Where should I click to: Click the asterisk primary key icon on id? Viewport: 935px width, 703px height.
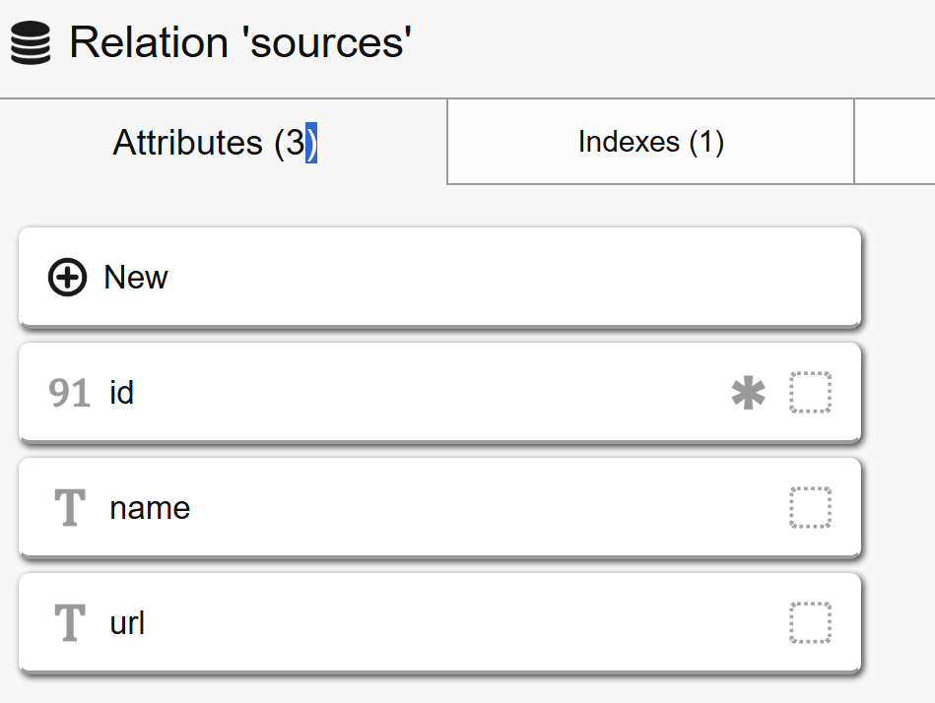(748, 393)
